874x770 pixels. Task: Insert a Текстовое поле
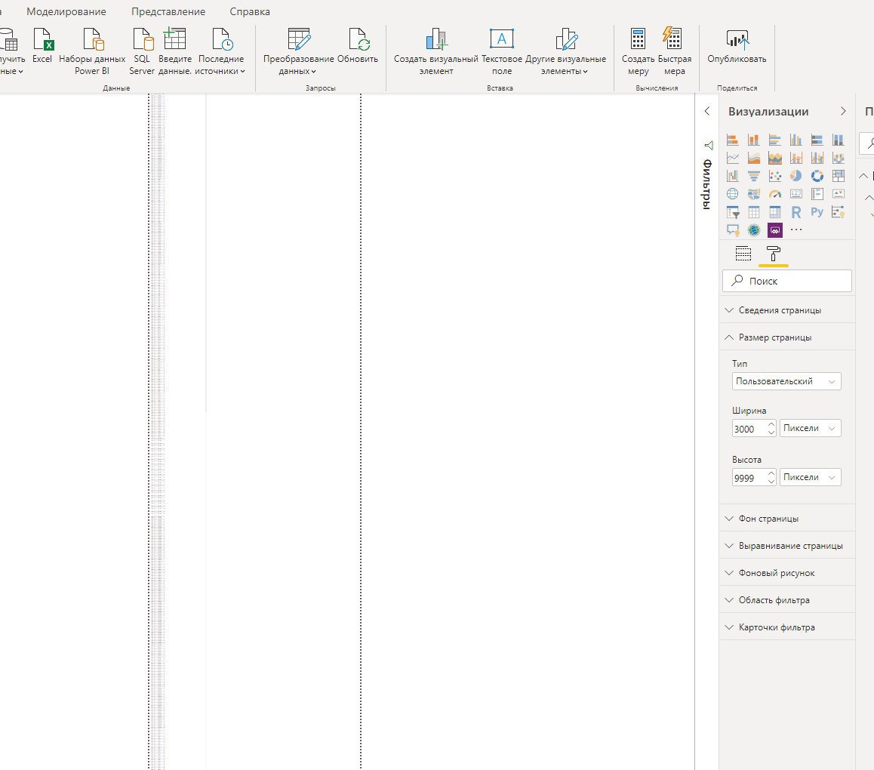(502, 51)
